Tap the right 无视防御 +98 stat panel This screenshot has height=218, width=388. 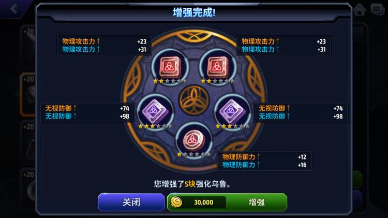coord(301,112)
